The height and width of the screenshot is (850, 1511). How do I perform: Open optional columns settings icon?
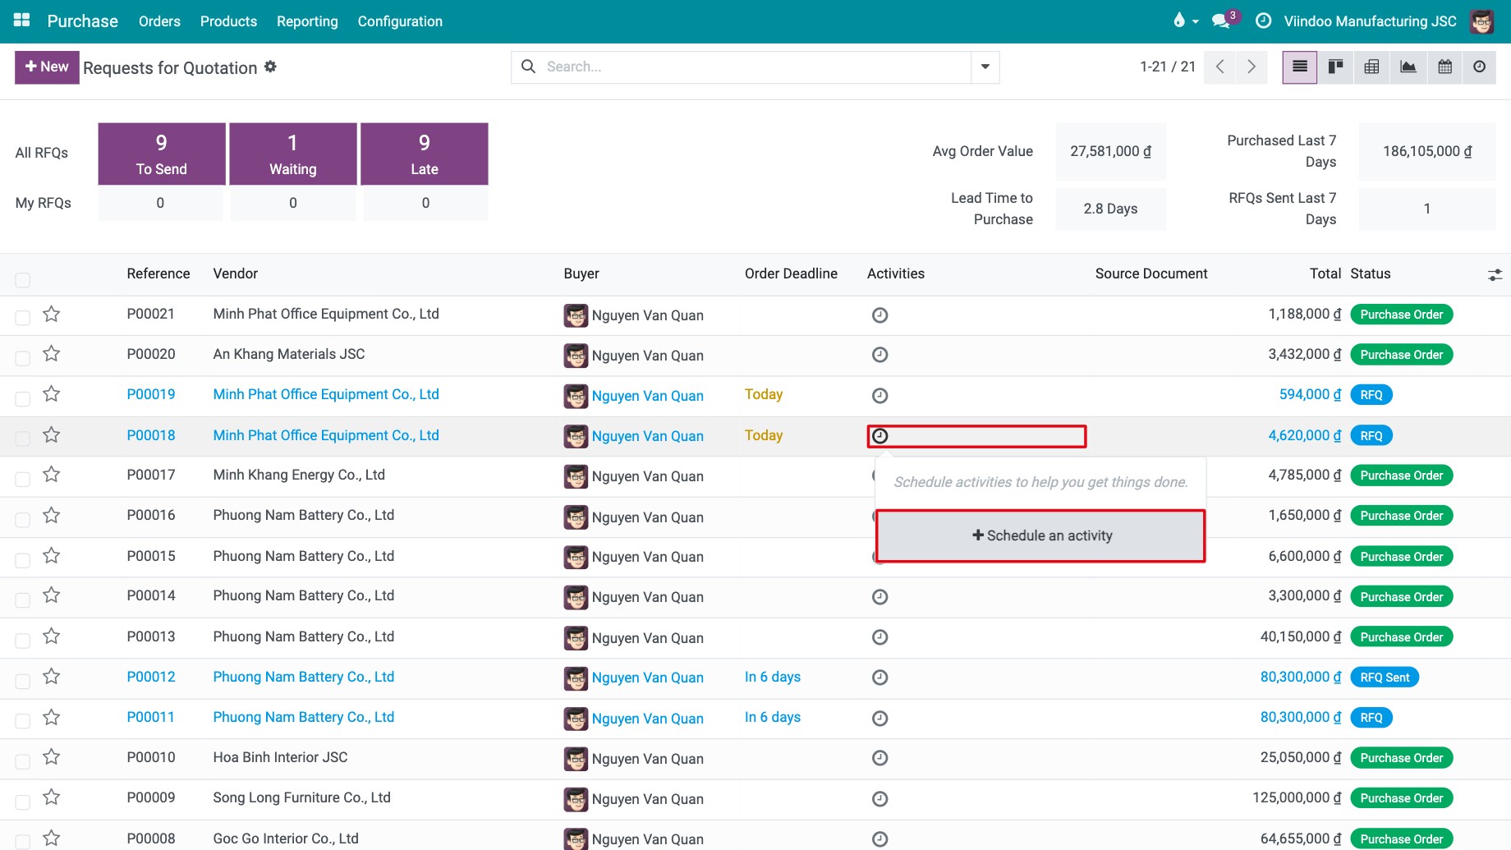(x=1495, y=275)
